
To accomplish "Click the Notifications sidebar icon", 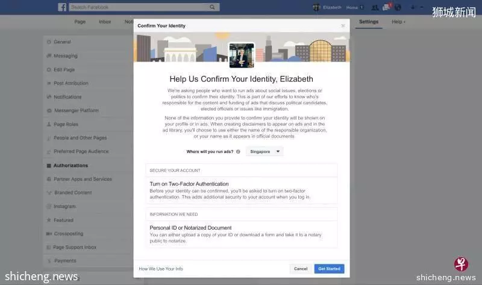I will pos(49,97).
